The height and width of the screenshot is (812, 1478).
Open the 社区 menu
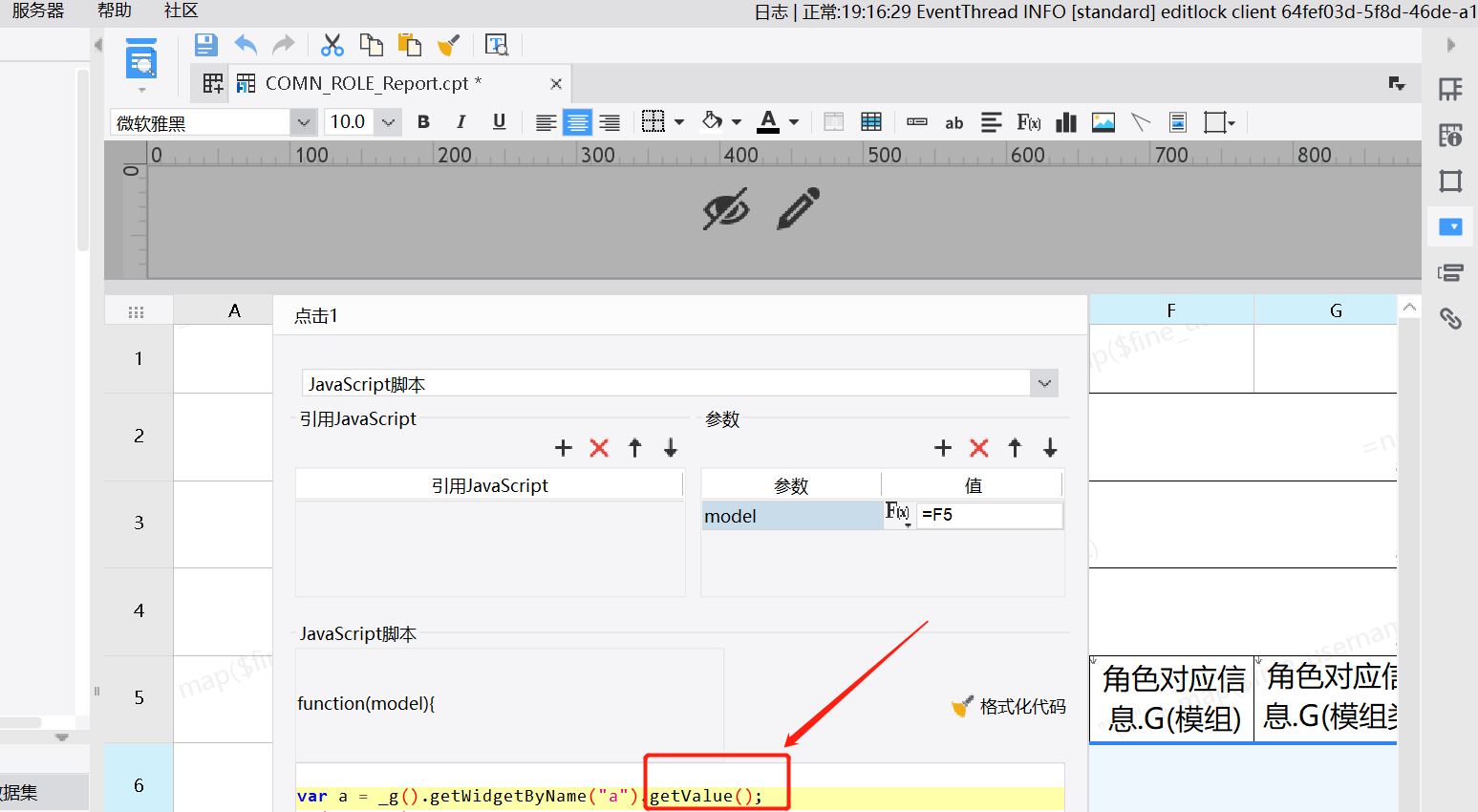[181, 11]
